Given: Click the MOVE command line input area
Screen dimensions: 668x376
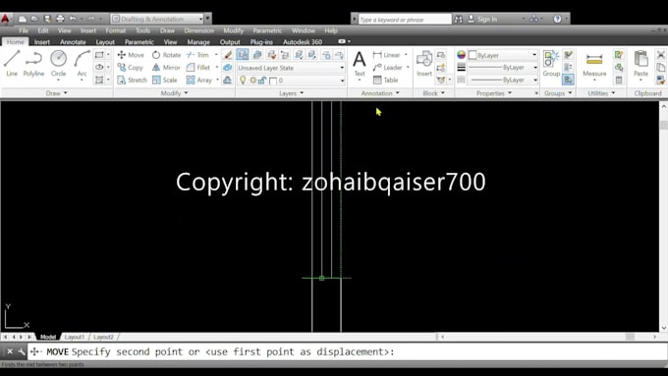Looking at the screenshot, I should click(x=347, y=351).
